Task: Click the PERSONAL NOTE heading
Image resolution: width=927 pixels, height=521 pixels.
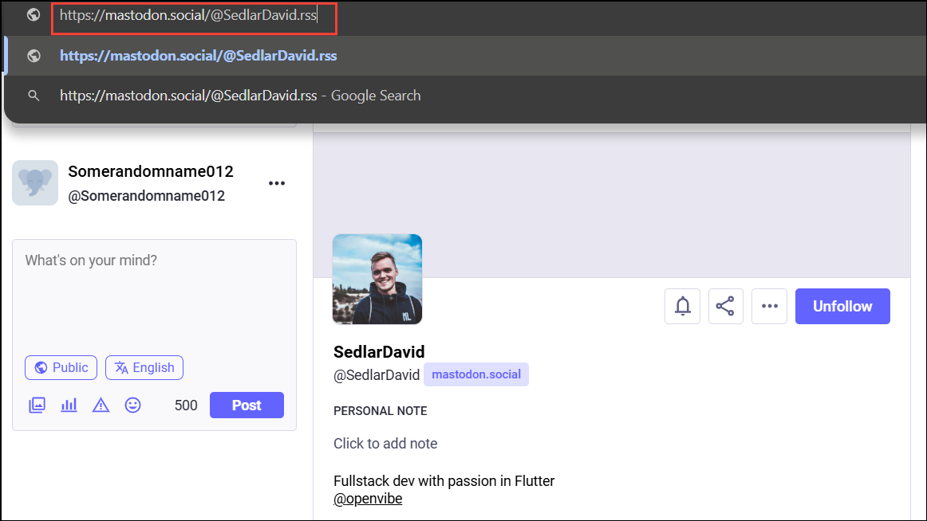Action: [x=381, y=411]
